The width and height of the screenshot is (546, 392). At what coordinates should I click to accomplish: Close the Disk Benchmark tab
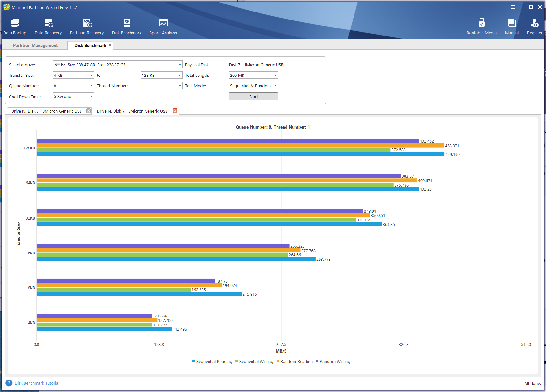[110, 45]
